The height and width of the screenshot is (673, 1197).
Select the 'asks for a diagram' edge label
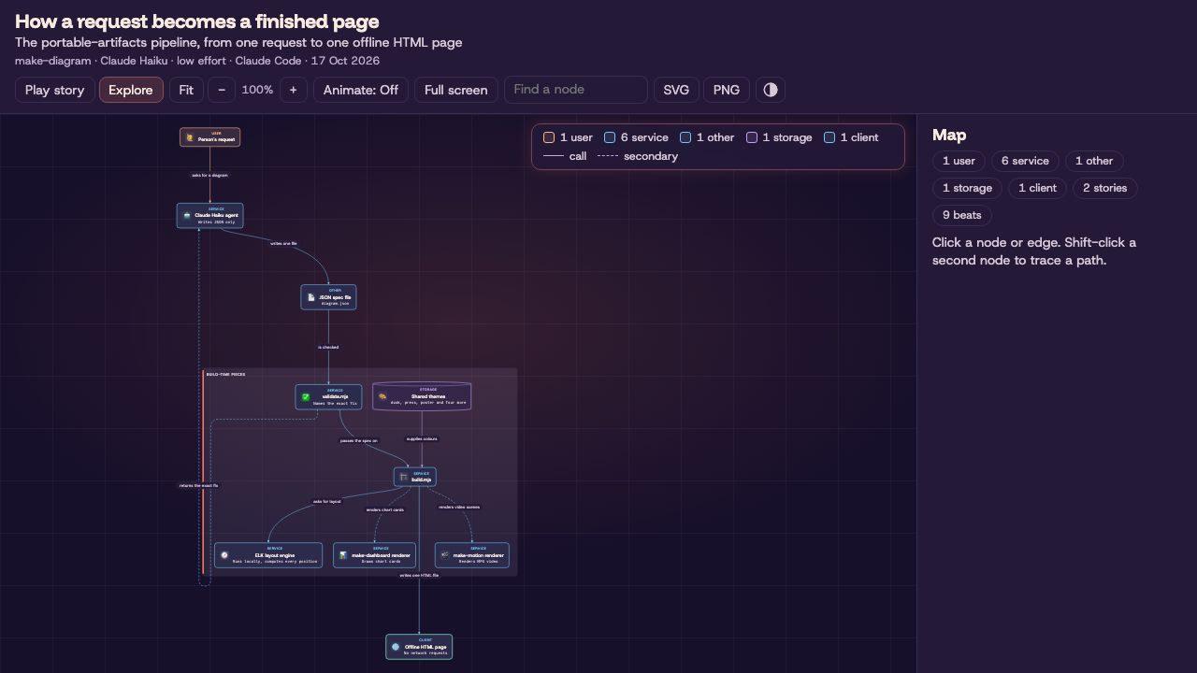pos(209,175)
